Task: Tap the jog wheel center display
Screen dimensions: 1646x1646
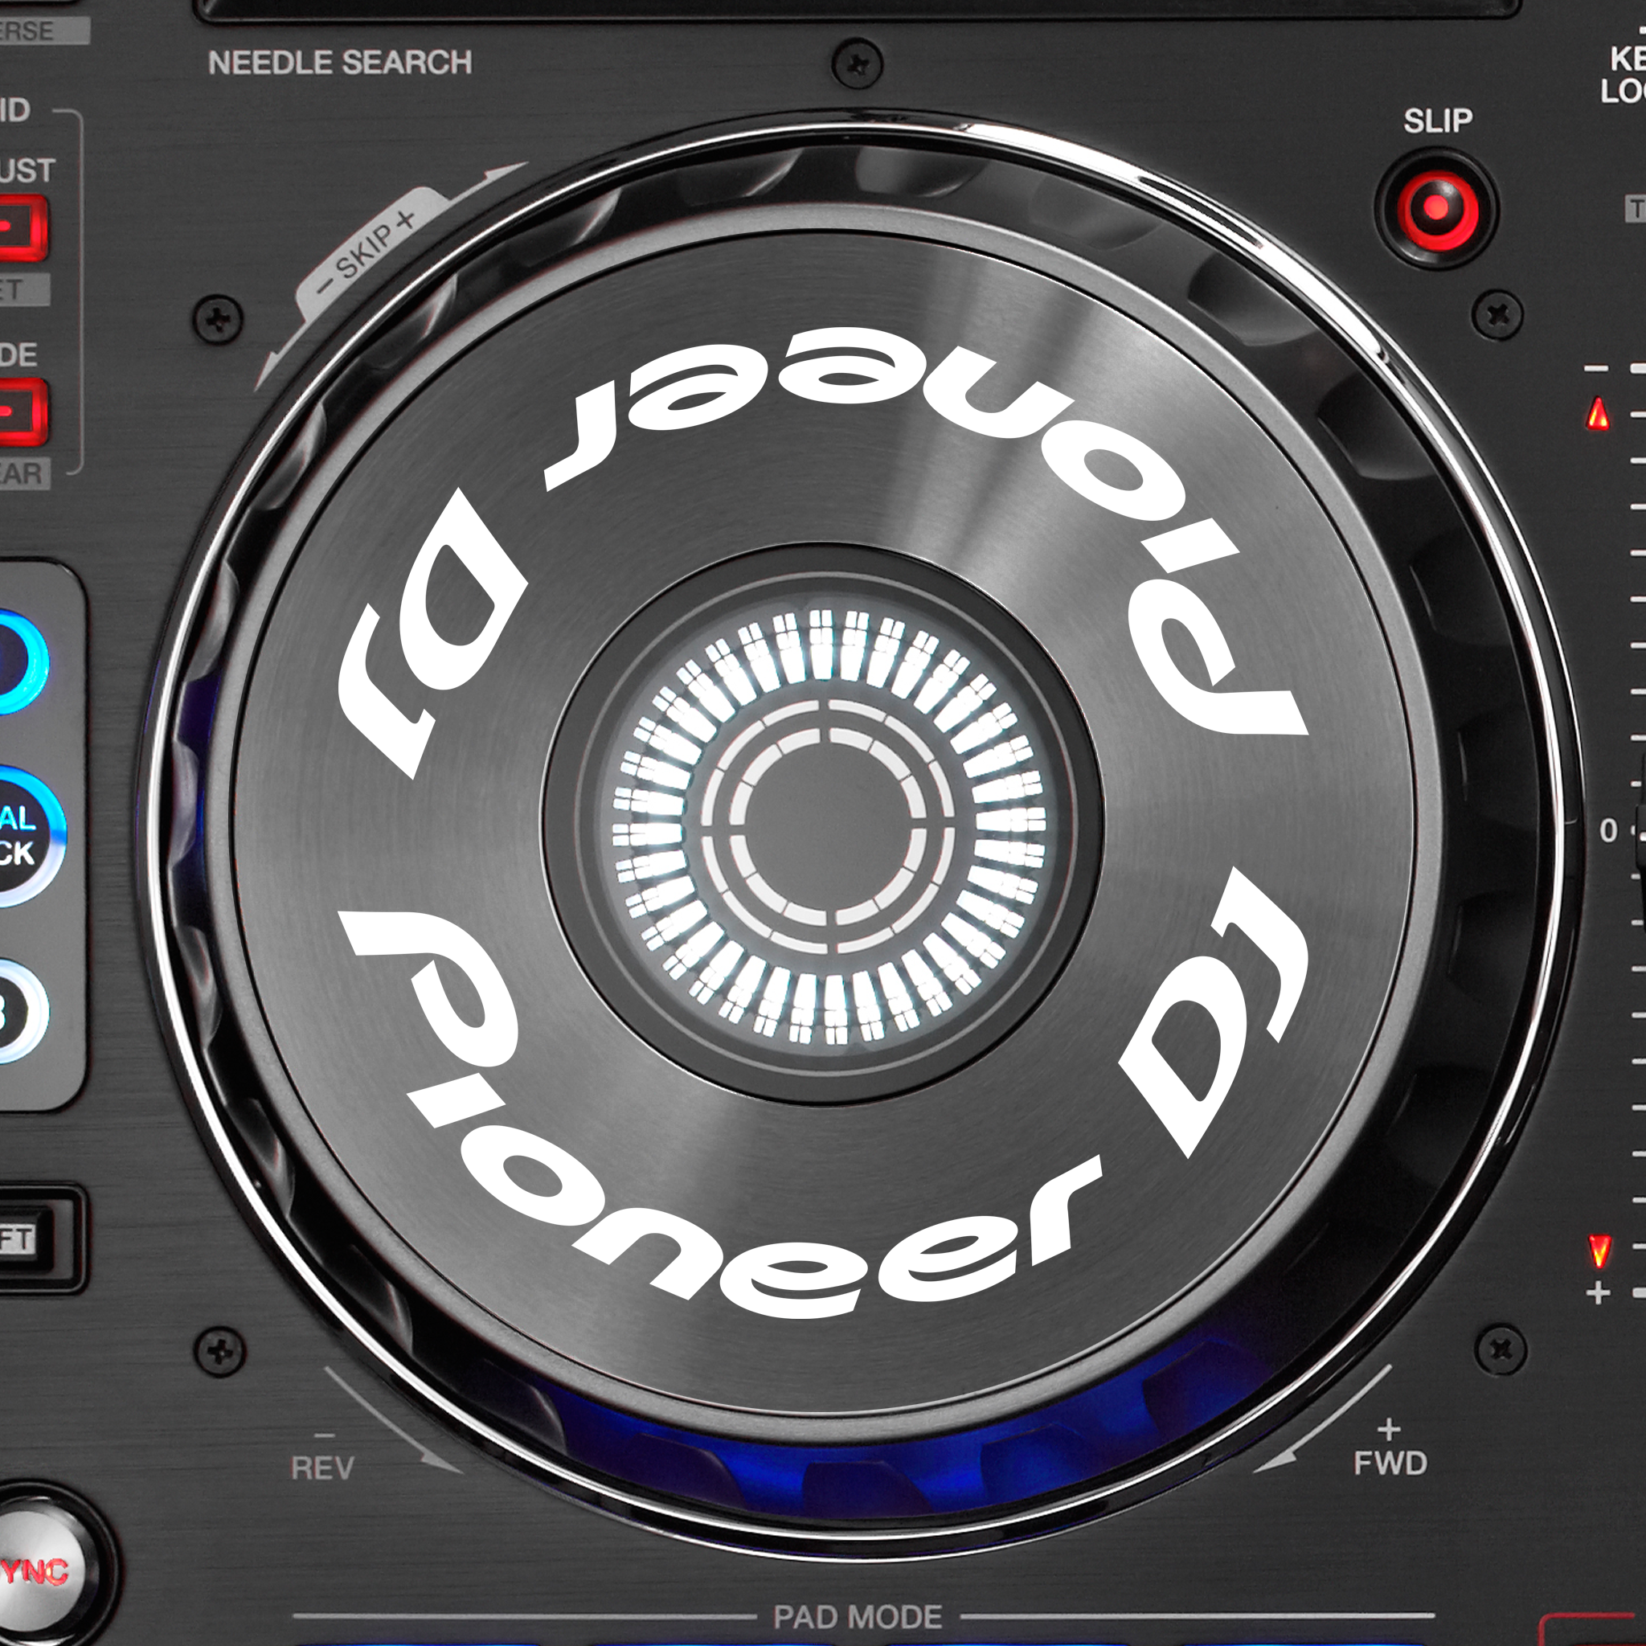Action: [x=828, y=826]
